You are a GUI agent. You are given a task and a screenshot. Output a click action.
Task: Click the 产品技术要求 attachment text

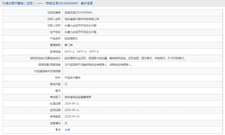pyautogui.click(x=73, y=78)
